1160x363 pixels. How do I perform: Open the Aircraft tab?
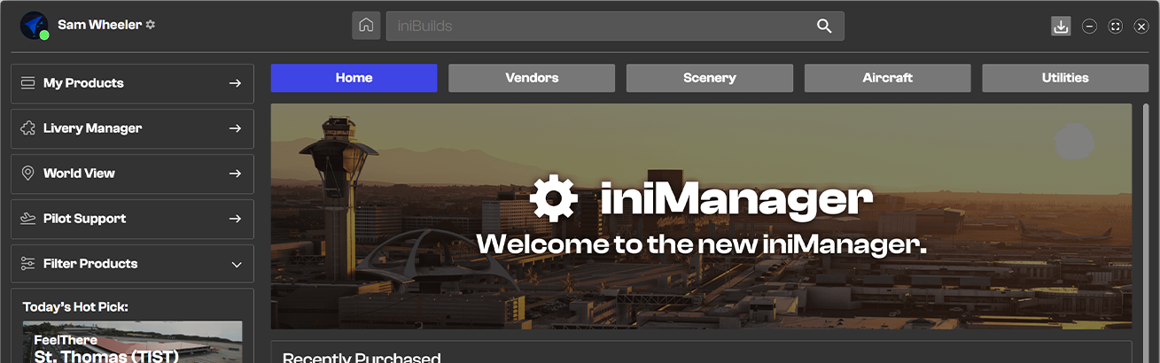point(887,78)
